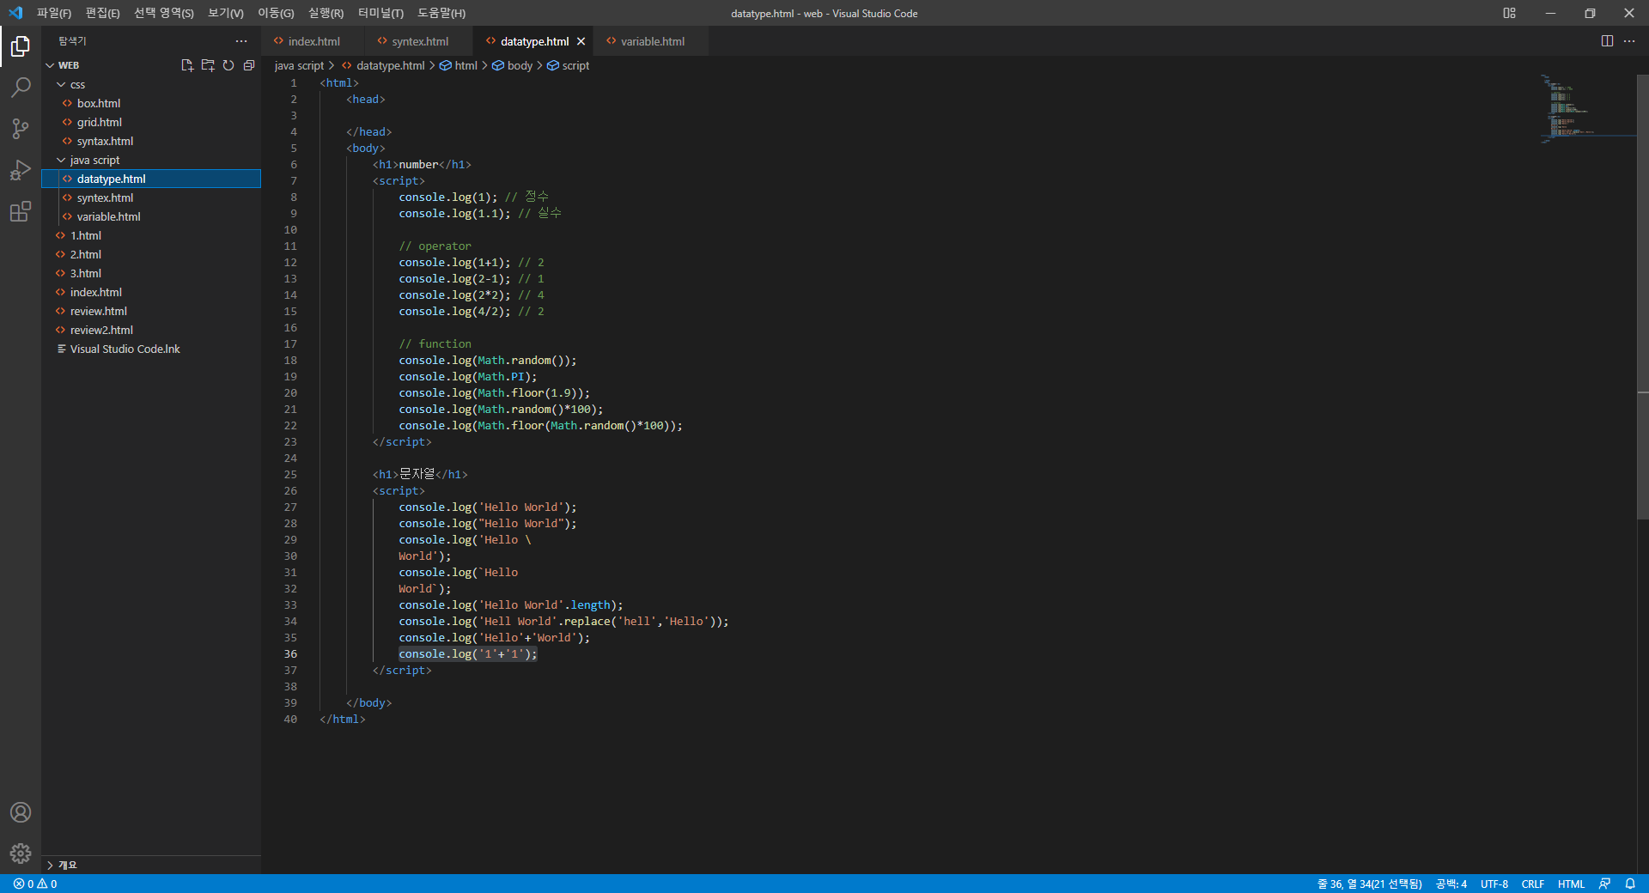Open the 도움말(H) menu
1649x893 pixels.
[x=441, y=13]
